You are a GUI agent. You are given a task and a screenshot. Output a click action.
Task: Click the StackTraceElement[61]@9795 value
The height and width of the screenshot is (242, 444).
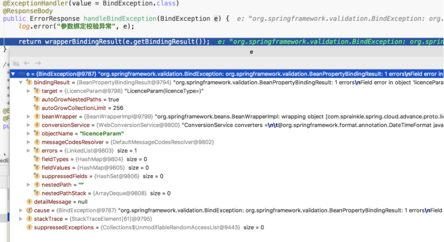click(x=111, y=219)
